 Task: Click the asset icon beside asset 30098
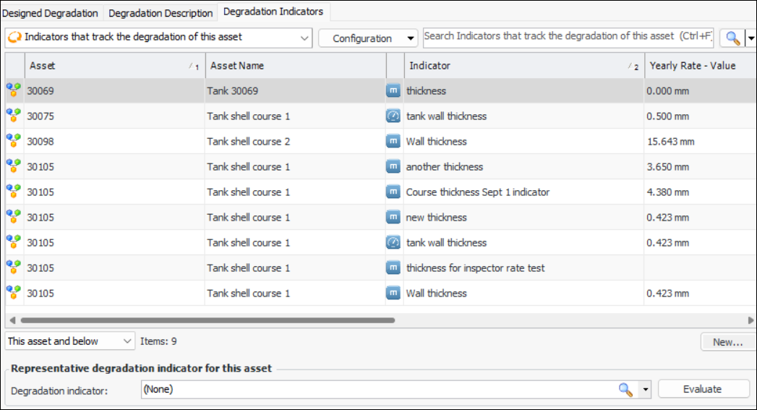coord(13,142)
